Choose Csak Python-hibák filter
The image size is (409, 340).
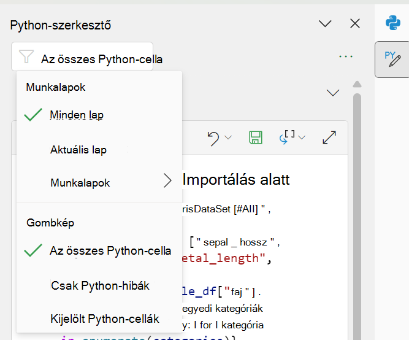pos(99,285)
